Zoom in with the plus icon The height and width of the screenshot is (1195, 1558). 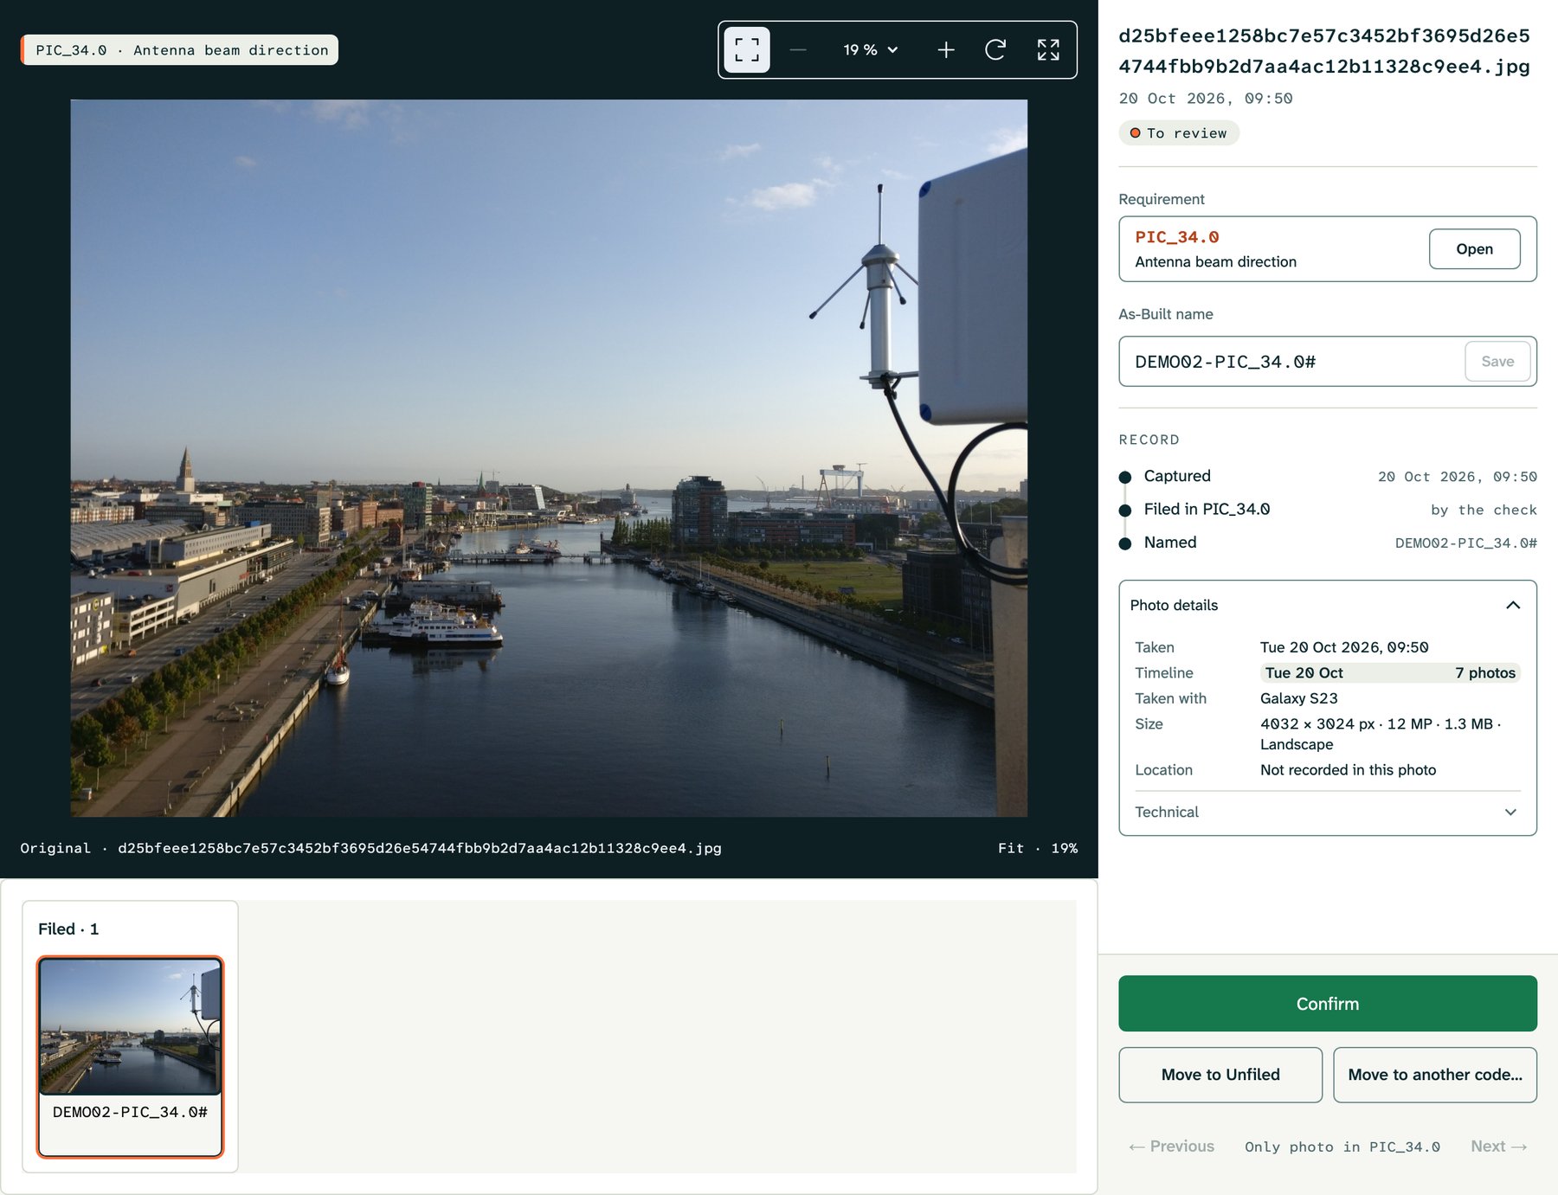tap(946, 50)
